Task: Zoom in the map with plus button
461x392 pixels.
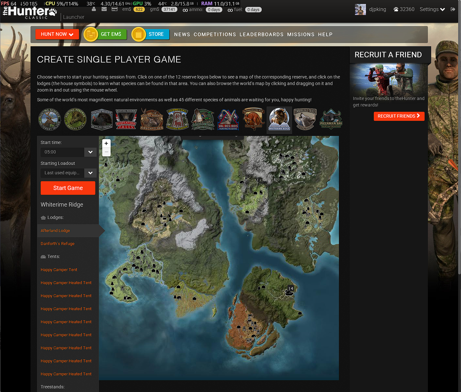Action: coord(106,144)
